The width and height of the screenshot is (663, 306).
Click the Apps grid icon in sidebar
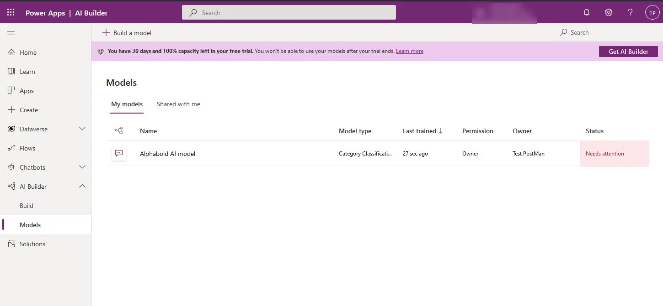coord(11,91)
